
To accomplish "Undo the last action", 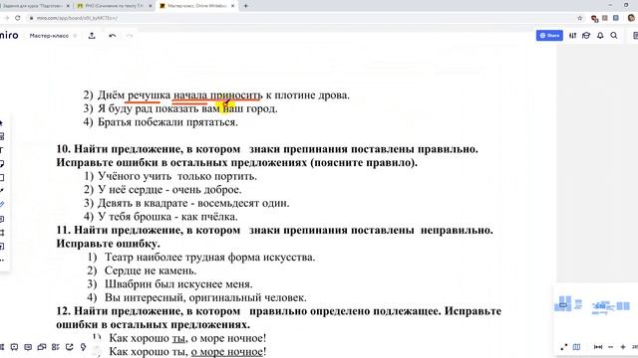I will (113, 36).
